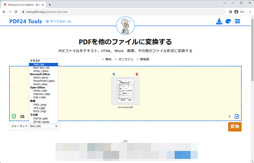Delete sinnseisyo.pdf with red trash icon

137,74
